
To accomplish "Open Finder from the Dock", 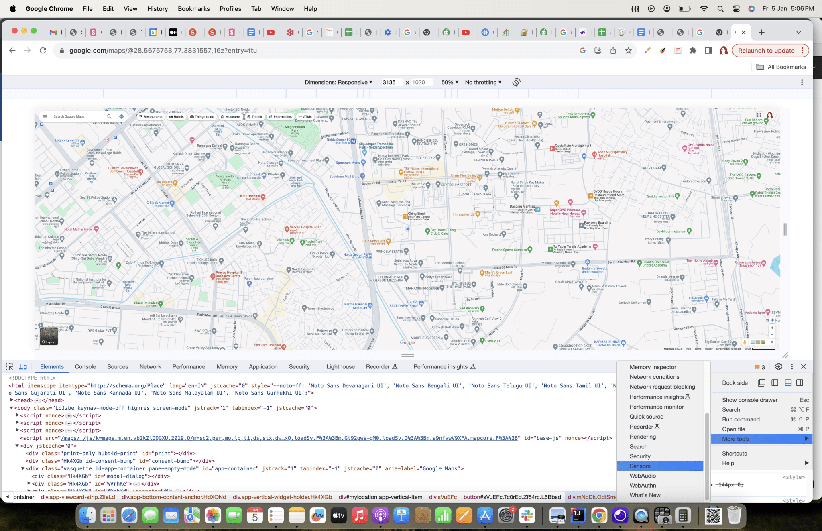I will [87, 515].
